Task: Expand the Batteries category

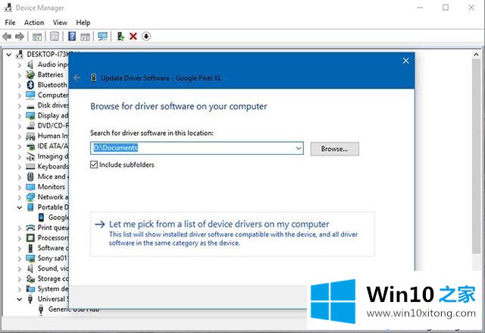Action: pyautogui.click(x=20, y=75)
